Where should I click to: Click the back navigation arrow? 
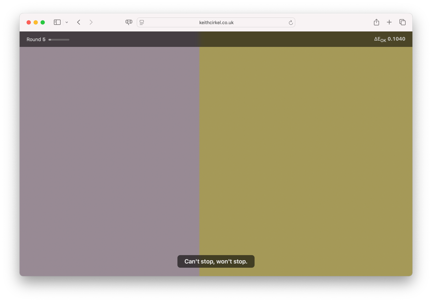point(79,22)
